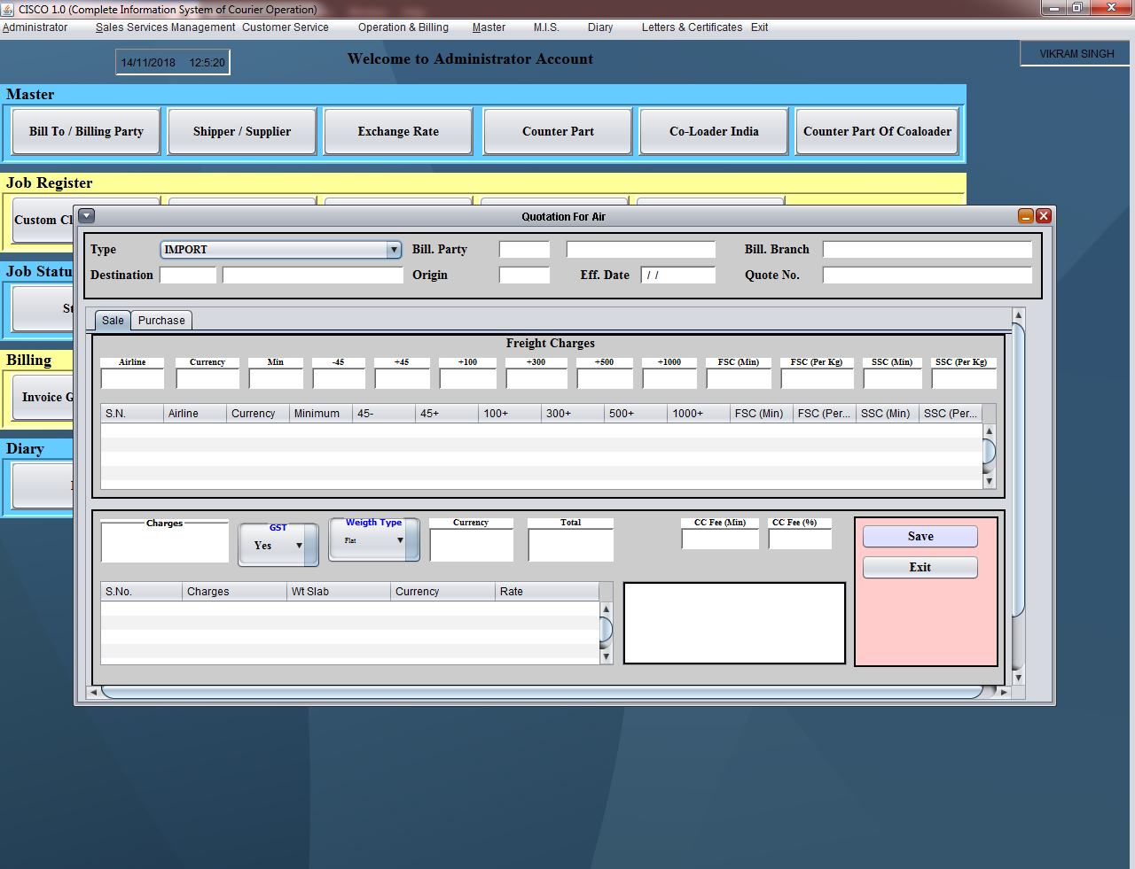Screen dimensions: 1135x869
Task: Click the Total input field
Action: (x=571, y=545)
